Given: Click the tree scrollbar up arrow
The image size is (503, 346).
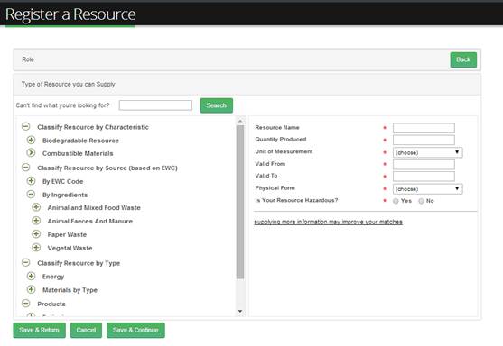Looking at the screenshot, I should [x=240, y=121].
